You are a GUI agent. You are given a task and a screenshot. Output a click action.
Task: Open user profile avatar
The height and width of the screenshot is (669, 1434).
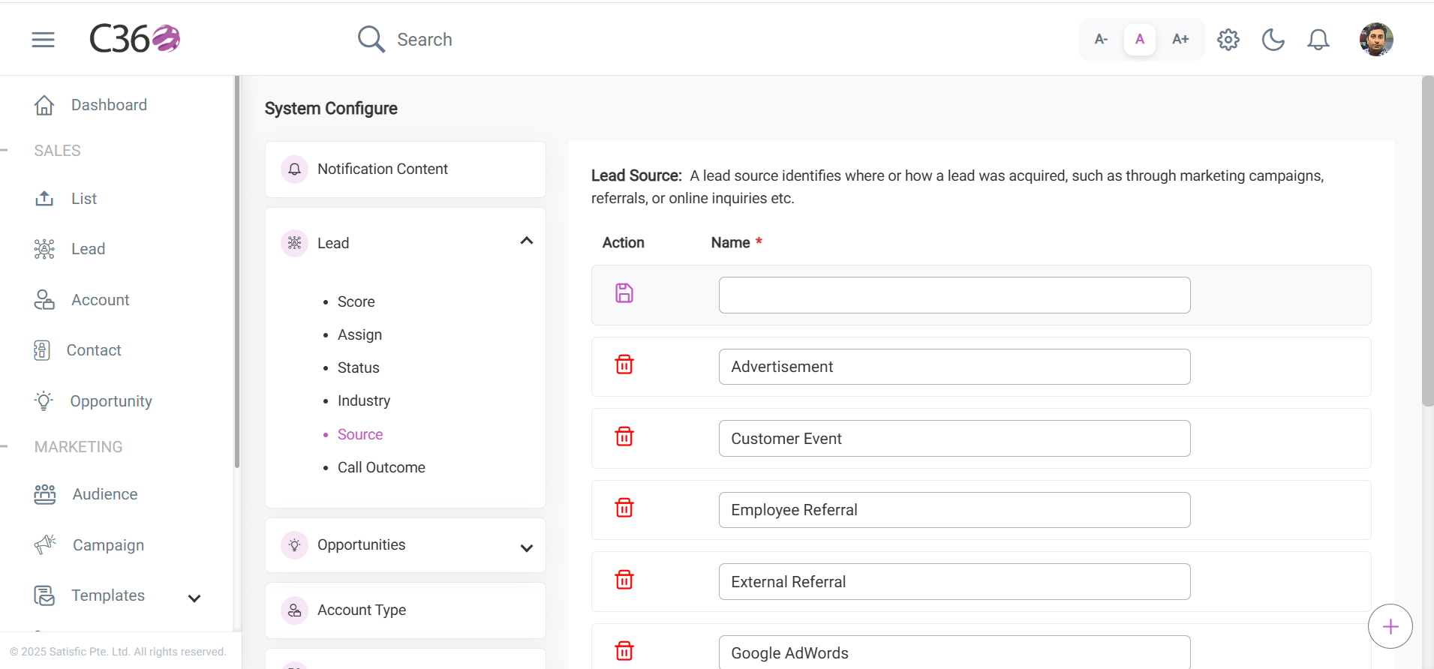[x=1376, y=39]
